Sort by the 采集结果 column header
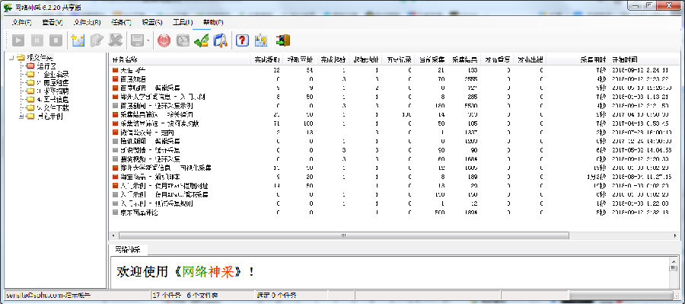This screenshot has width=685, height=304. coord(465,59)
